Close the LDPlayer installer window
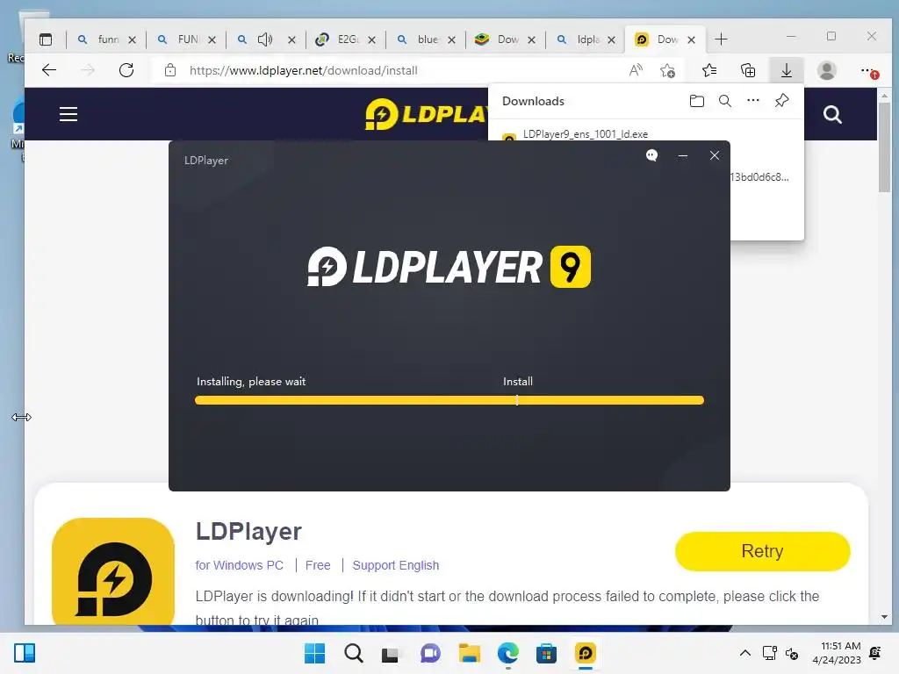899x674 pixels. [714, 155]
